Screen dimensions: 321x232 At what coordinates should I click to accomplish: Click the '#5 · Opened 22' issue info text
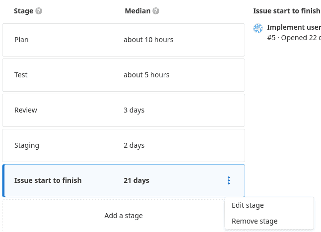click(x=294, y=38)
